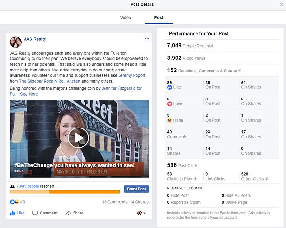Click the '38 On Post' like count
The height and width of the screenshot is (228, 286).
(212, 85)
